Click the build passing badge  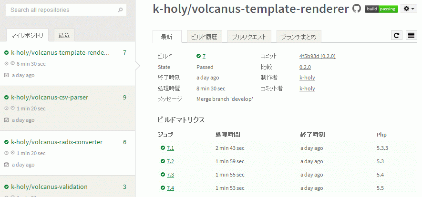381,9
